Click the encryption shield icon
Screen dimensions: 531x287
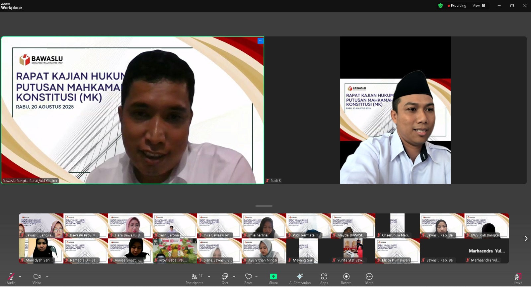click(x=440, y=6)
